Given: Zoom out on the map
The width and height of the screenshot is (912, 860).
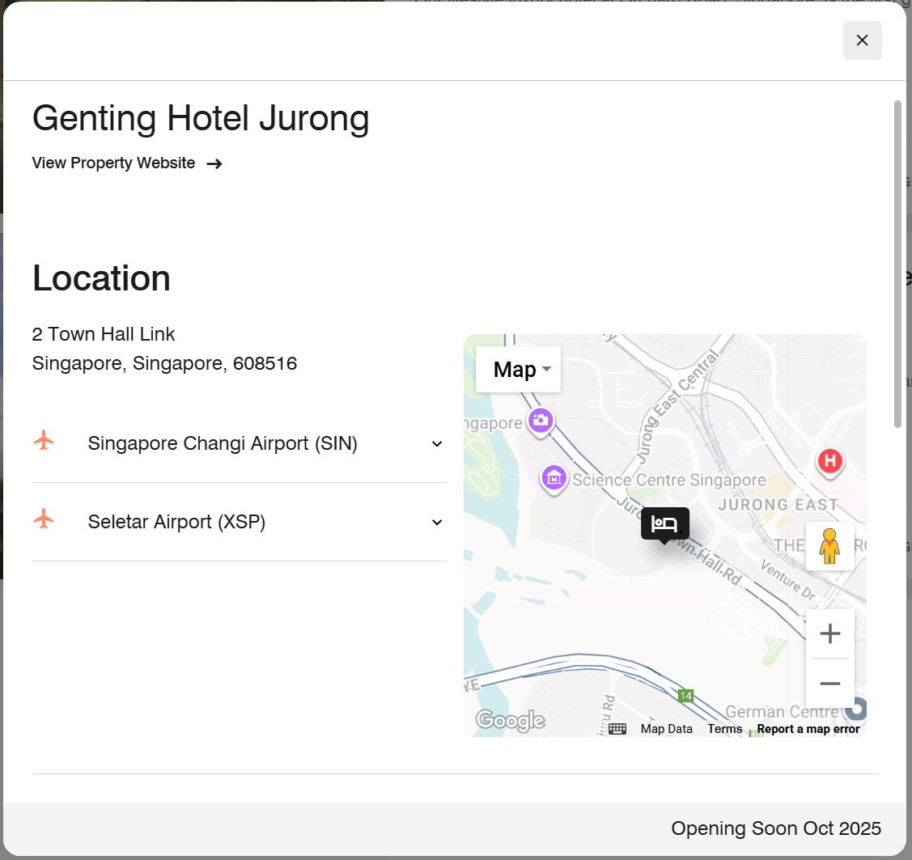Looking at the screenshot, I should tap(829, 684).
